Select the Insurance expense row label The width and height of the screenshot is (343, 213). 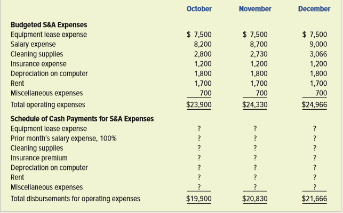pos(38,64)
